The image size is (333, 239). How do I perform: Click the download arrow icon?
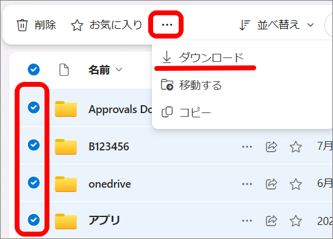(x=167, y=57)
